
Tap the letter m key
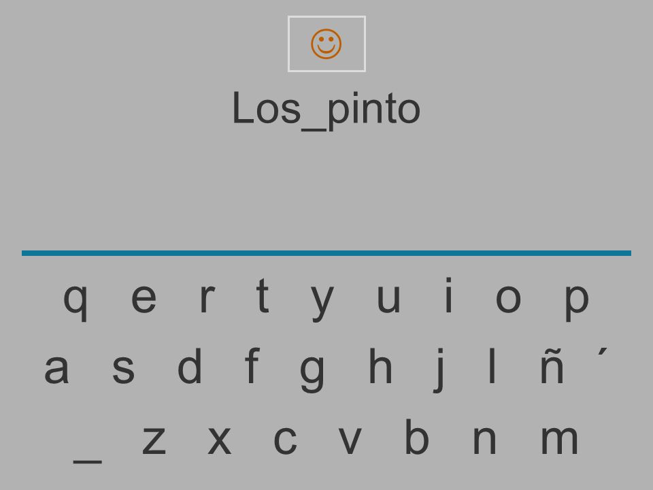coord(559,439)
